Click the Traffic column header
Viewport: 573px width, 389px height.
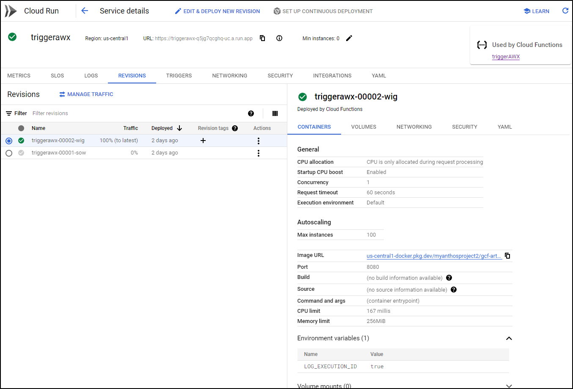pyautogui.click(x=131, y=128)
